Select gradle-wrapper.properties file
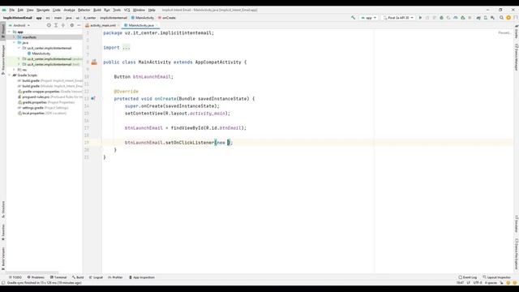Screen dimensions: 519x292 pyautogui.click(x=41, y=92)
